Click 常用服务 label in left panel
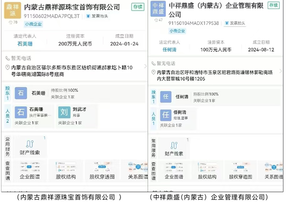Image resolution: width=286 pixels, height=202 pixels. coord(7,147)
